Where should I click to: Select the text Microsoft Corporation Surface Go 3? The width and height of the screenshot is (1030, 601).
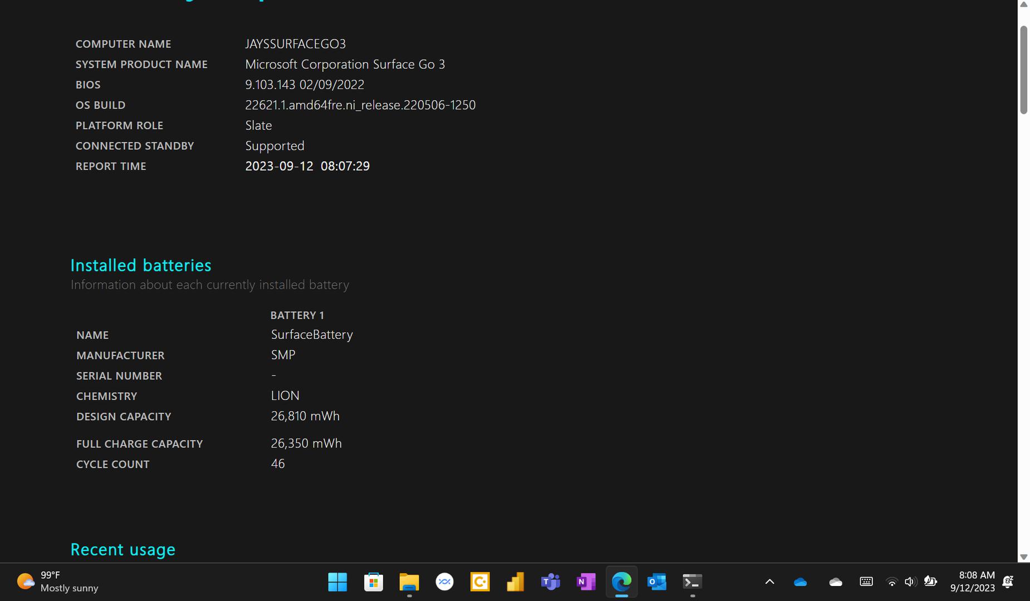pos(345,65)
